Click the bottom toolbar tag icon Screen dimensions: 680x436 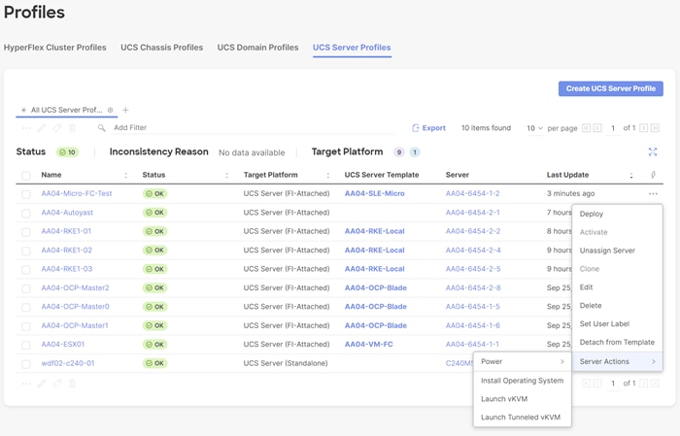click(x=56, y=384)
